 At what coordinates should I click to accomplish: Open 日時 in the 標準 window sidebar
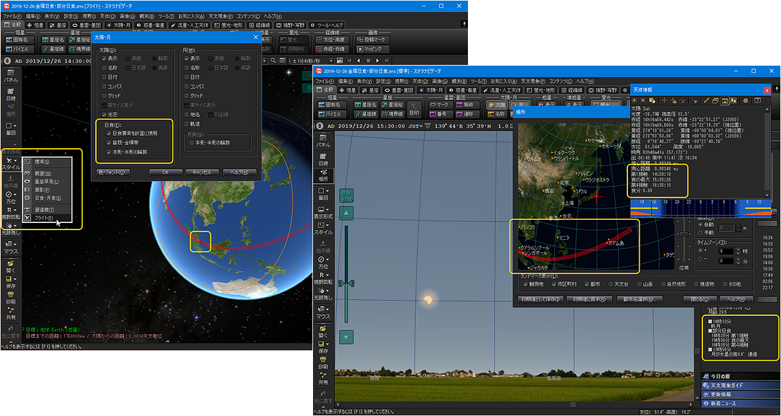[323, 159]
